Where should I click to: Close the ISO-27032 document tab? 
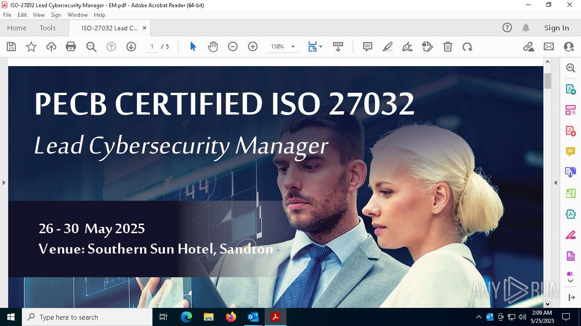[x=144, y=28]
